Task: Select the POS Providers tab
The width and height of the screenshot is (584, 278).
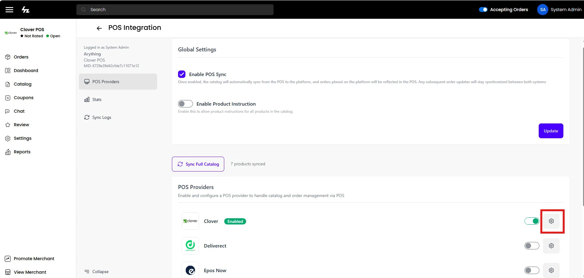Action: click(x=118, y=82)
